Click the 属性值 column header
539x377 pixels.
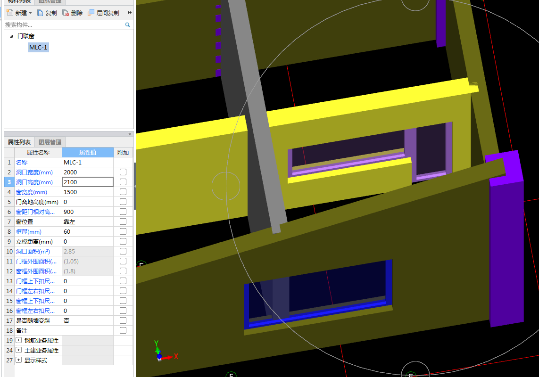coord(88,153)
